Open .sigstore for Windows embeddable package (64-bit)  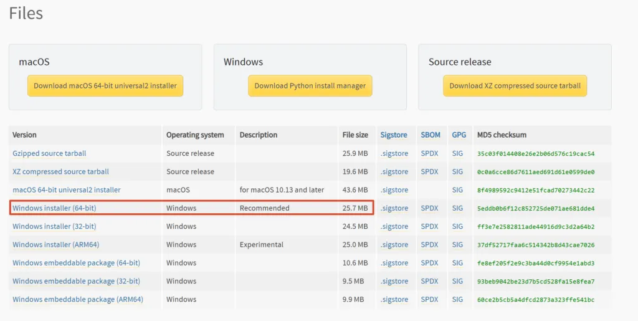[x=394, y=263]
